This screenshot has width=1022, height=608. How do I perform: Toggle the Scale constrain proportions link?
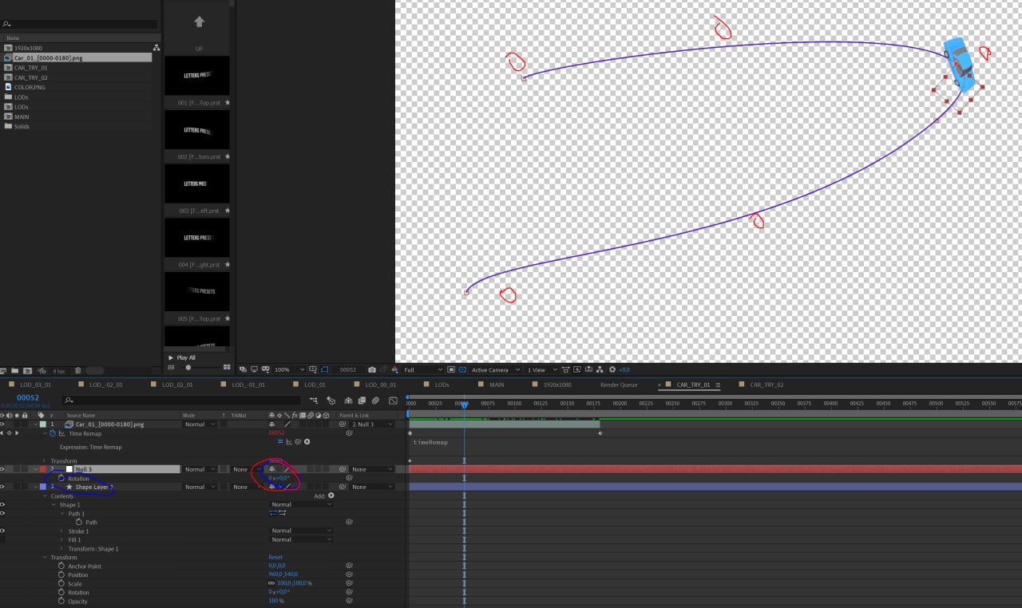point(271,583)
